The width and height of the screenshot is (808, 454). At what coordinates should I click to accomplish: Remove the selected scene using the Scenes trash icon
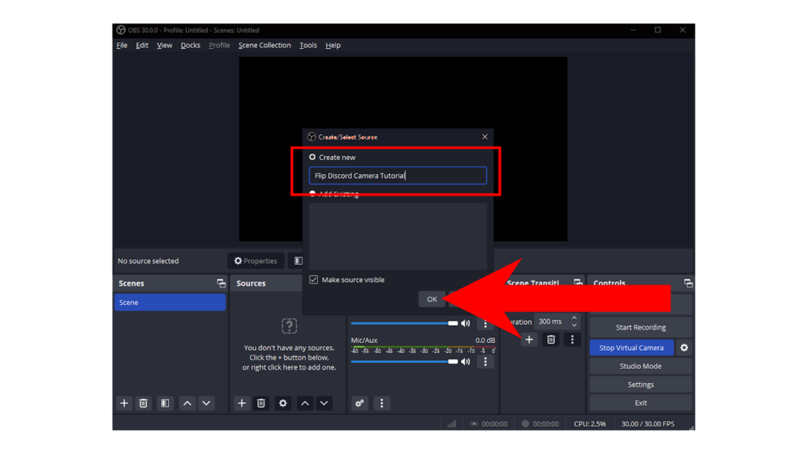144,403
